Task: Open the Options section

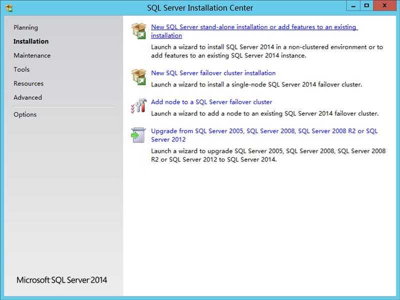Action: point(25,114)
